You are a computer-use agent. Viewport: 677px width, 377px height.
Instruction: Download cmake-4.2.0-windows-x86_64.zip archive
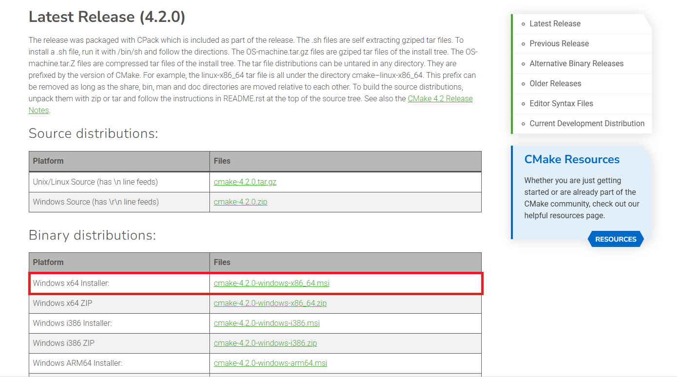270,303
